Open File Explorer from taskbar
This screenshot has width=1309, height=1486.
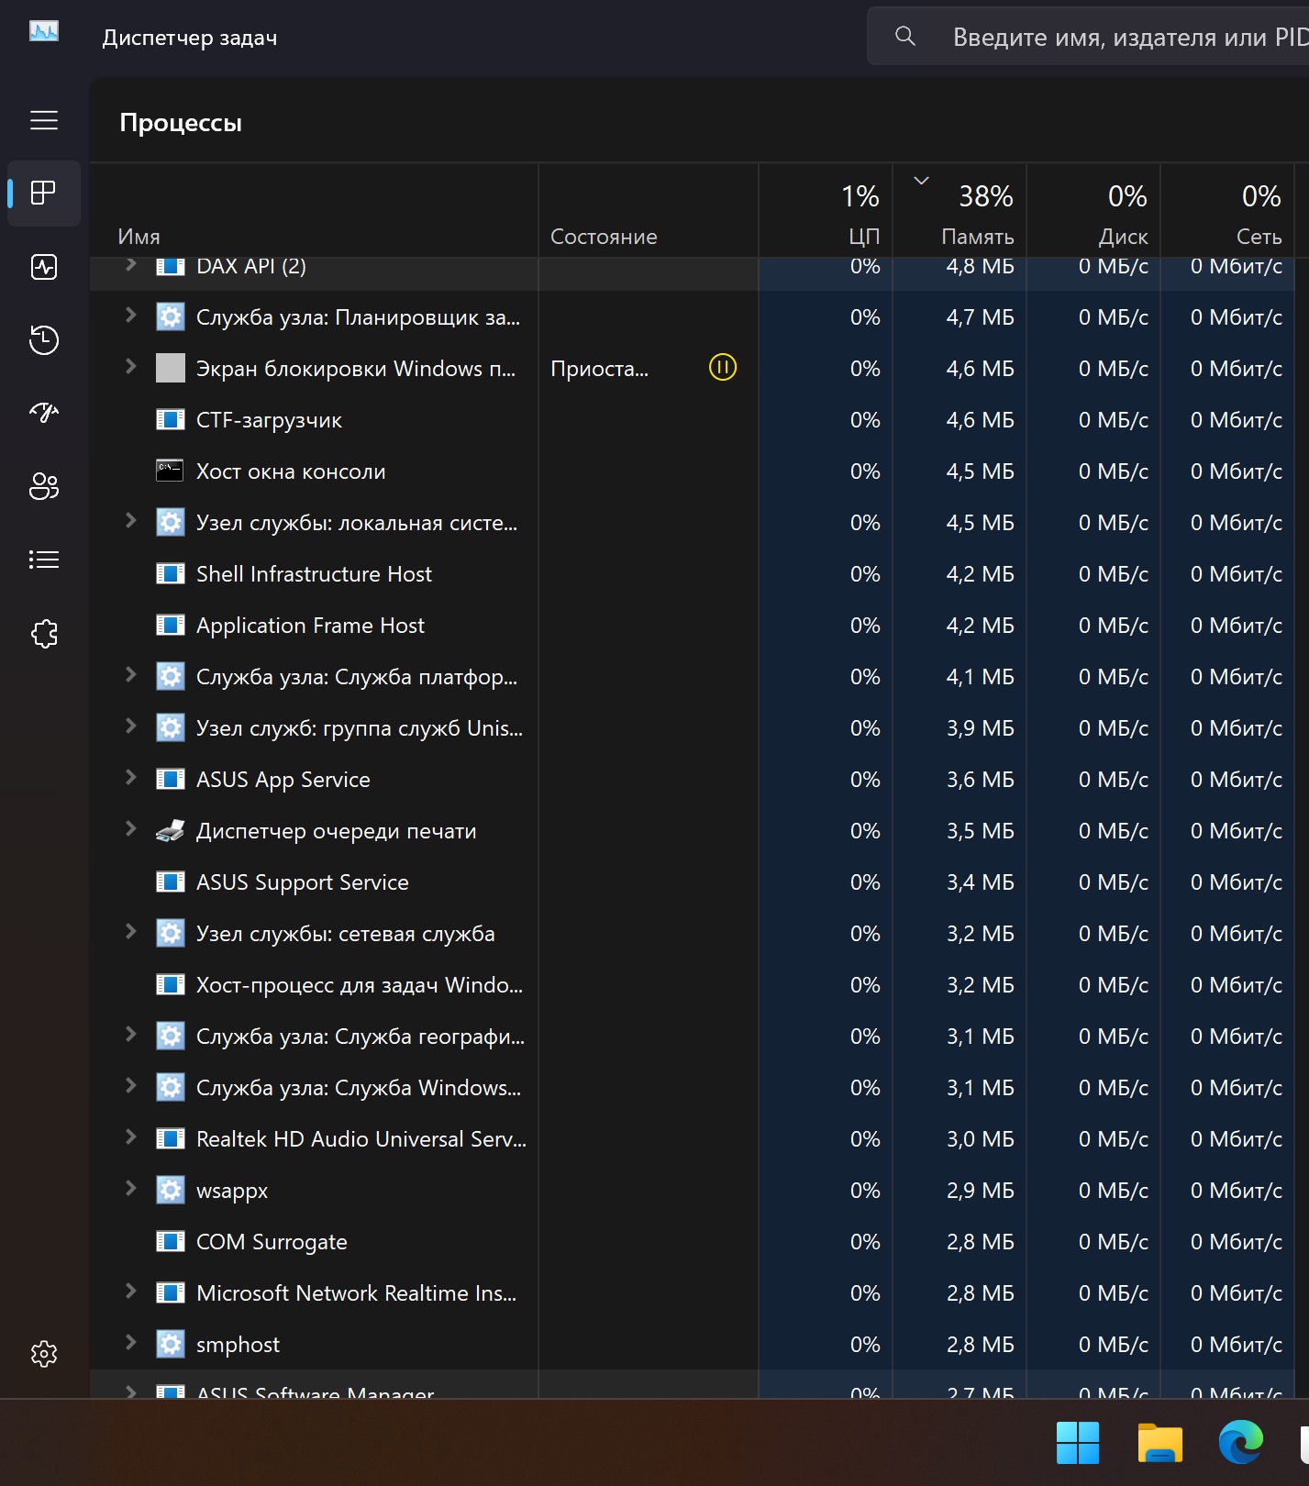click(x=1159, y=1443)
